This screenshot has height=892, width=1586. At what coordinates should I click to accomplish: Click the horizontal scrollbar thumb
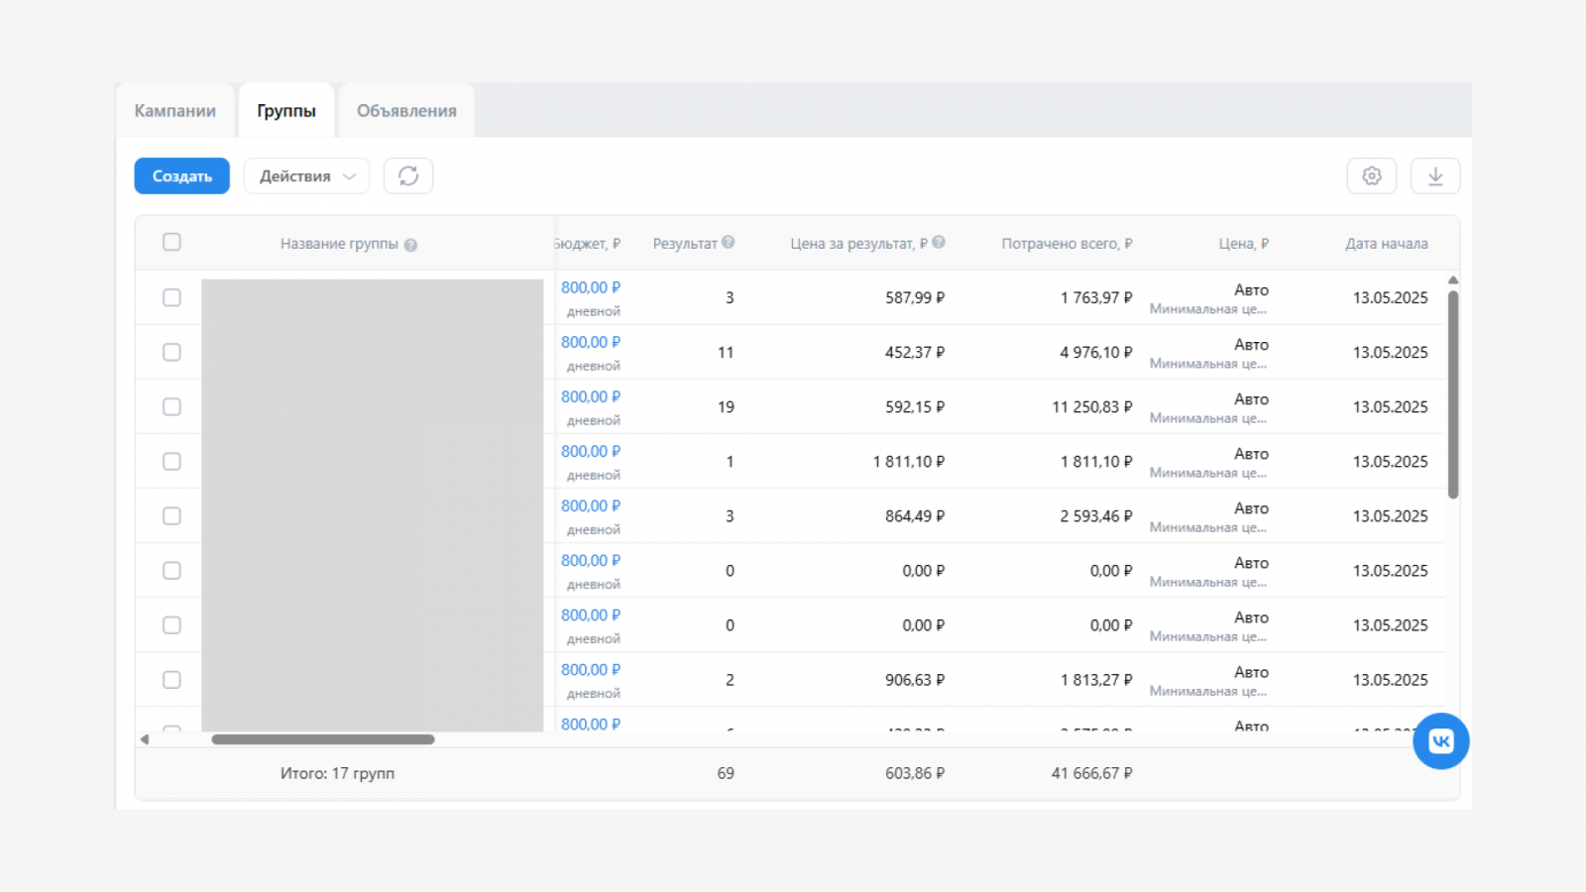323,739
